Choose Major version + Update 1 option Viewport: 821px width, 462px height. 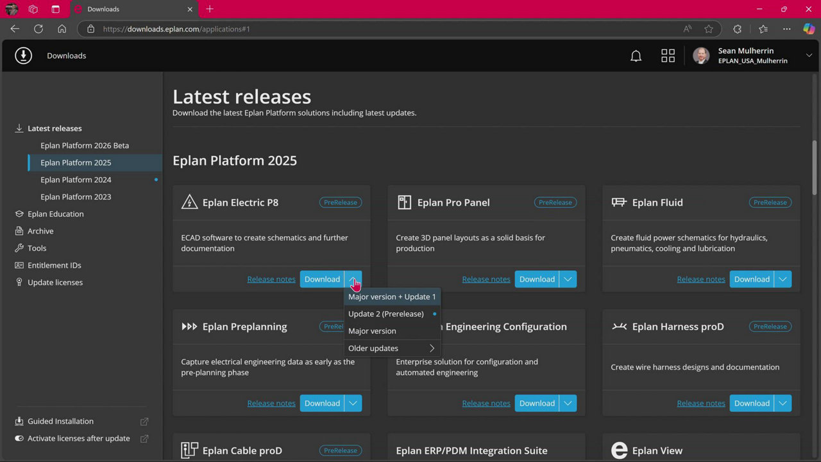click(391, 296)
